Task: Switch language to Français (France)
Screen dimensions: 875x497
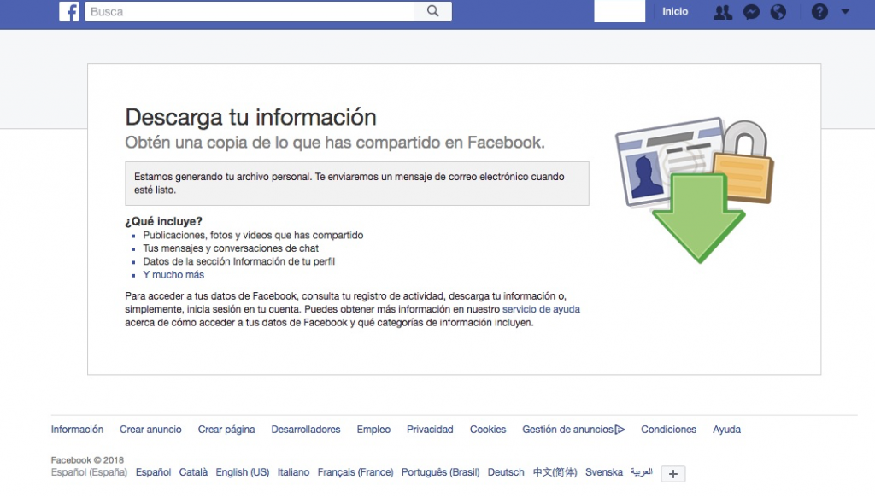Action: (355, 472)
